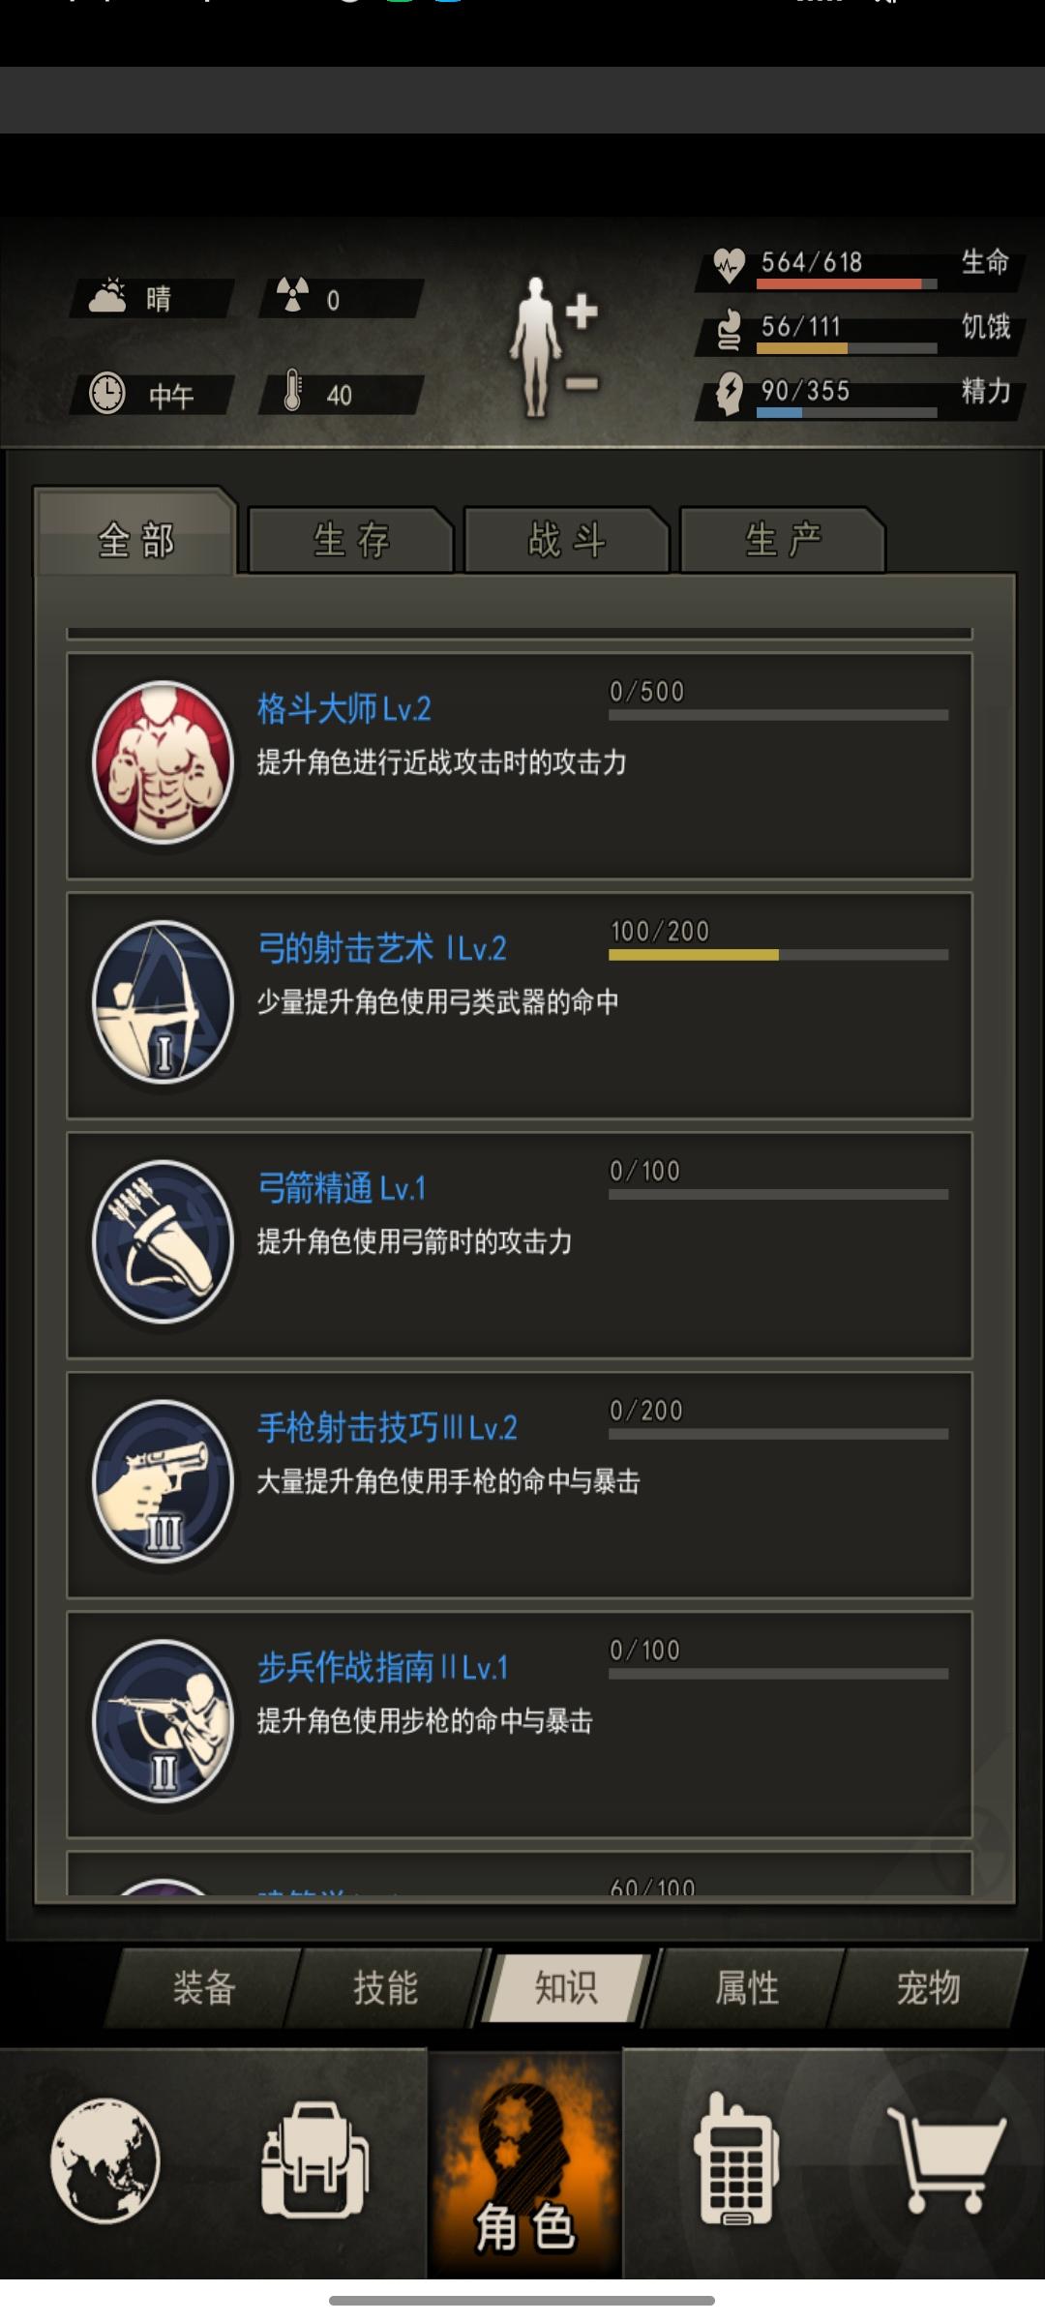
Task: Tap the 弓的射击艺术 archer icon
Action: 163,1001
